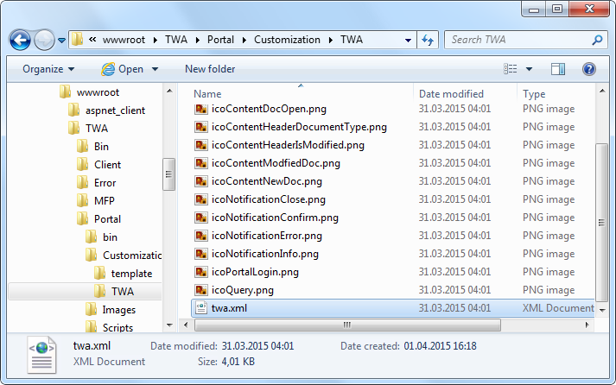Expand the Open button dropdown arrow
Screen dimensions: 616x385
pyautogui.click(x=155, y=69)
